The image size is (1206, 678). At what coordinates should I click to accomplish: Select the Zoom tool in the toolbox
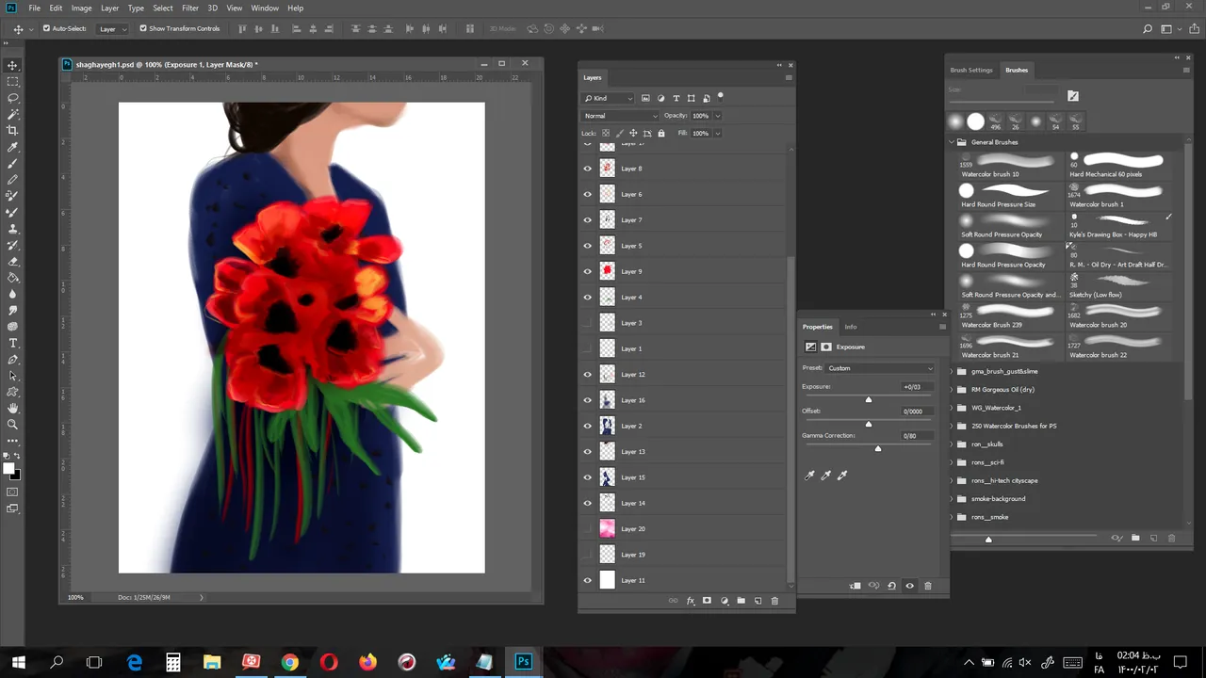pyautogui.click(x=13, y=425)
